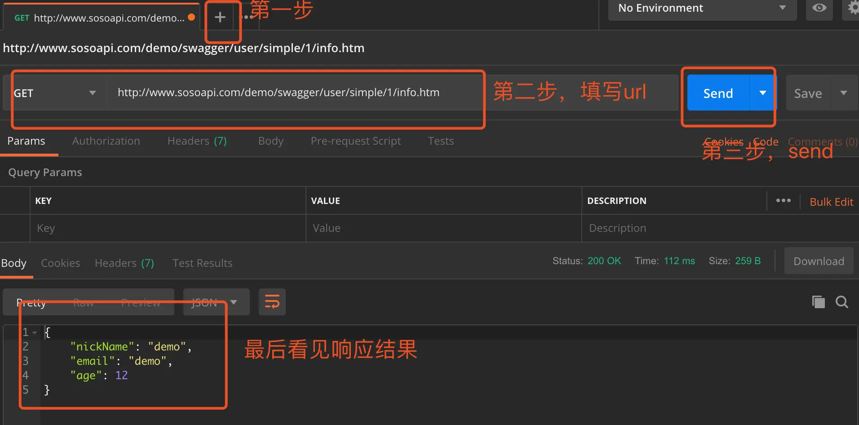Open the No Environment dropdown

point(701,8)
